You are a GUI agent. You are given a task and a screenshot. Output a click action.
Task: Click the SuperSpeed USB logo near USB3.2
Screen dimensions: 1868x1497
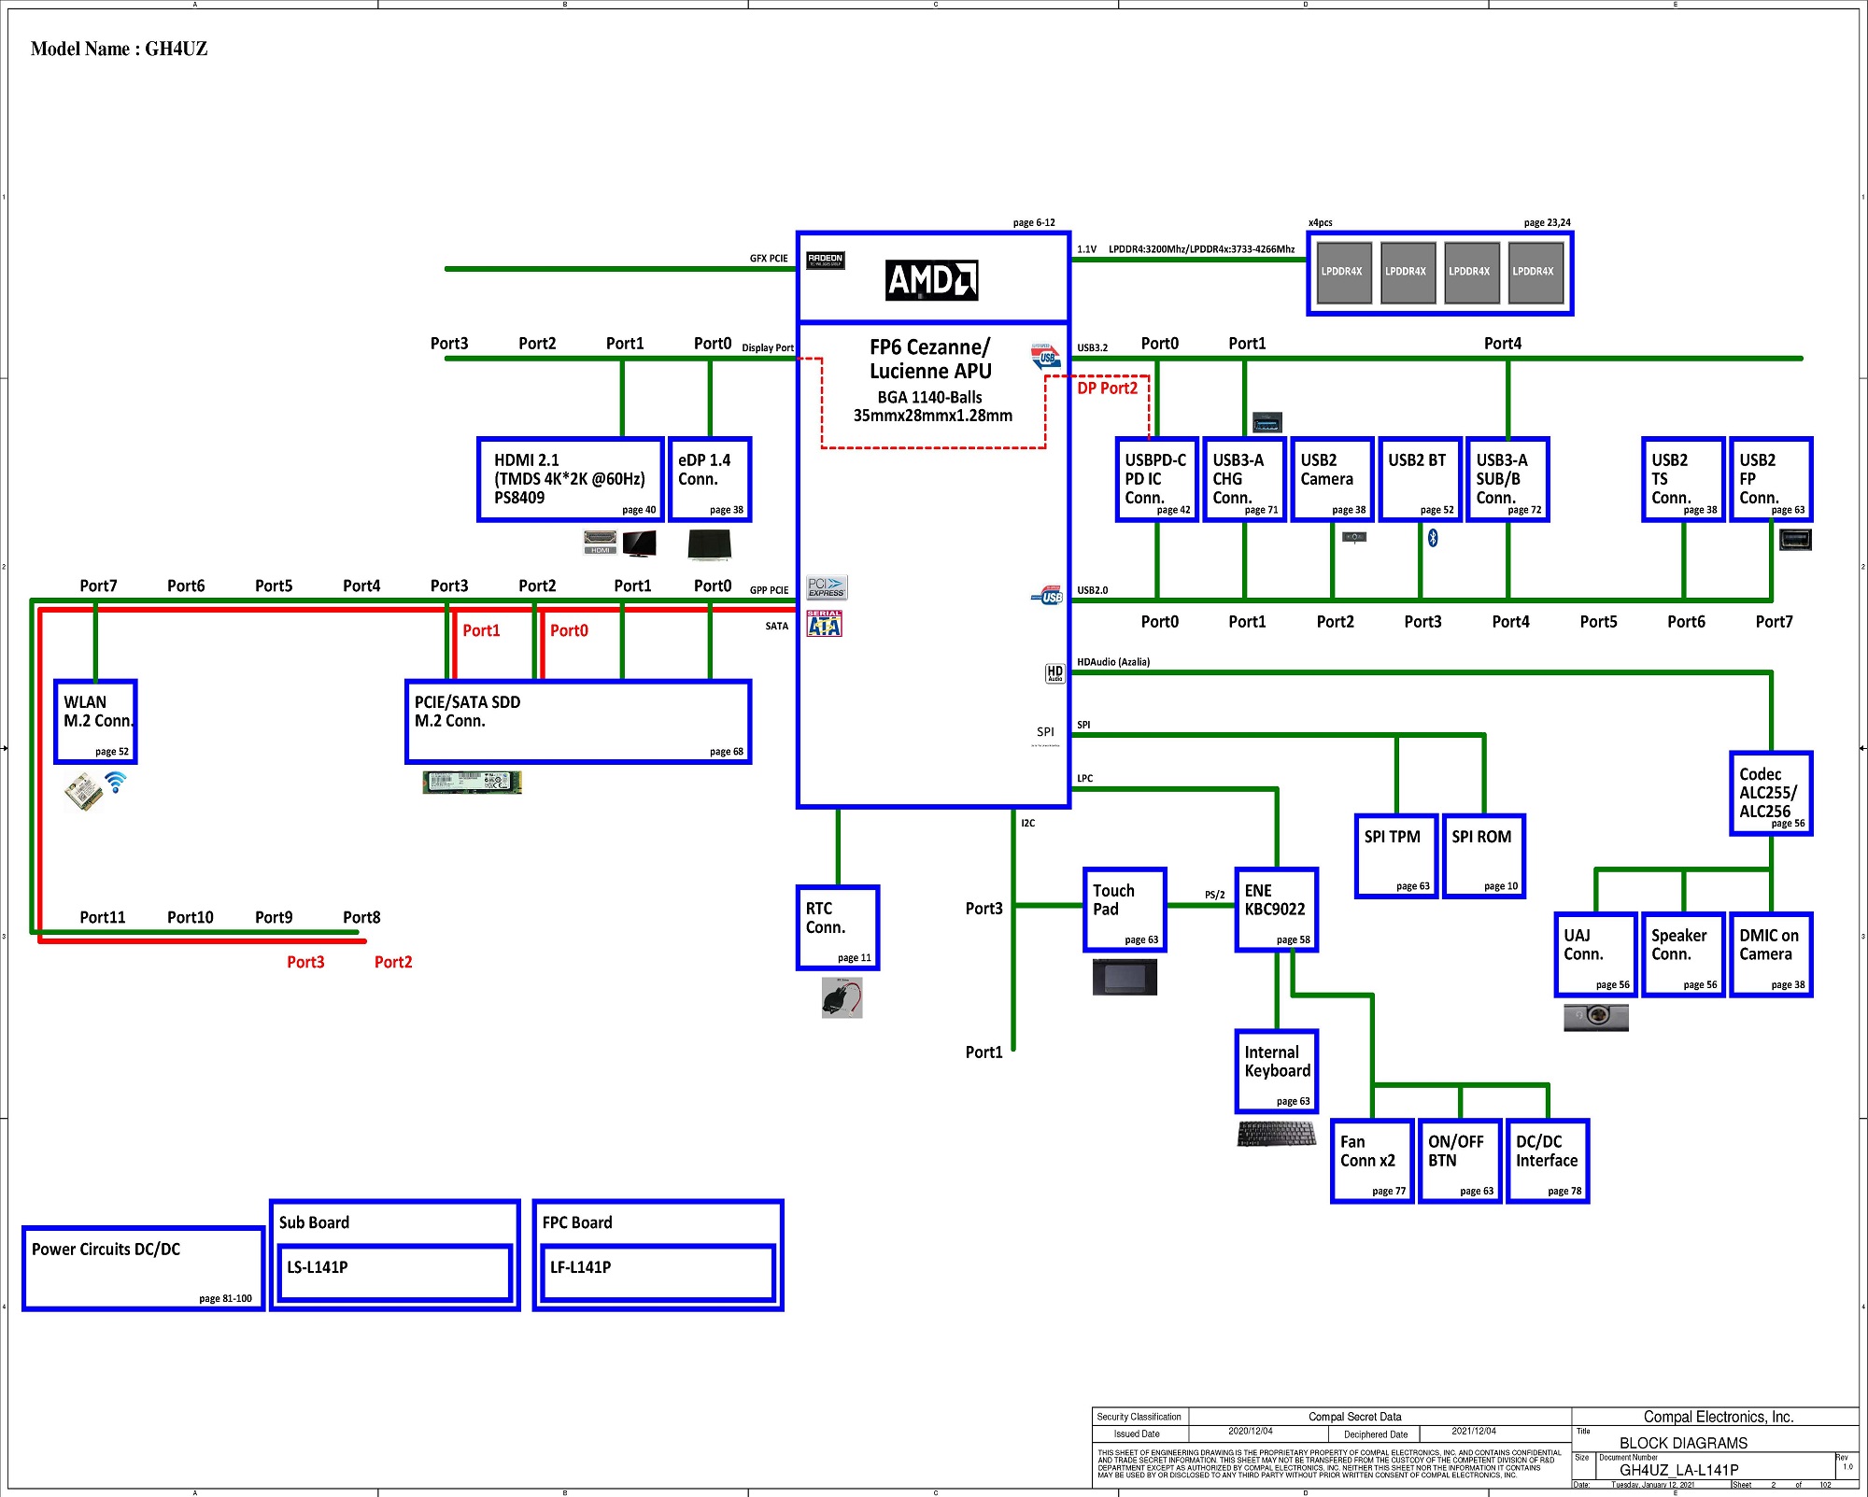[x=1046, y=356]
